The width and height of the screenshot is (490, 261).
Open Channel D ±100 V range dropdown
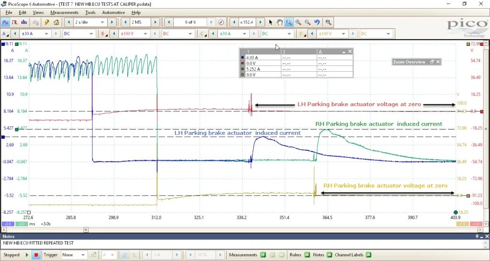coord(344,34)
